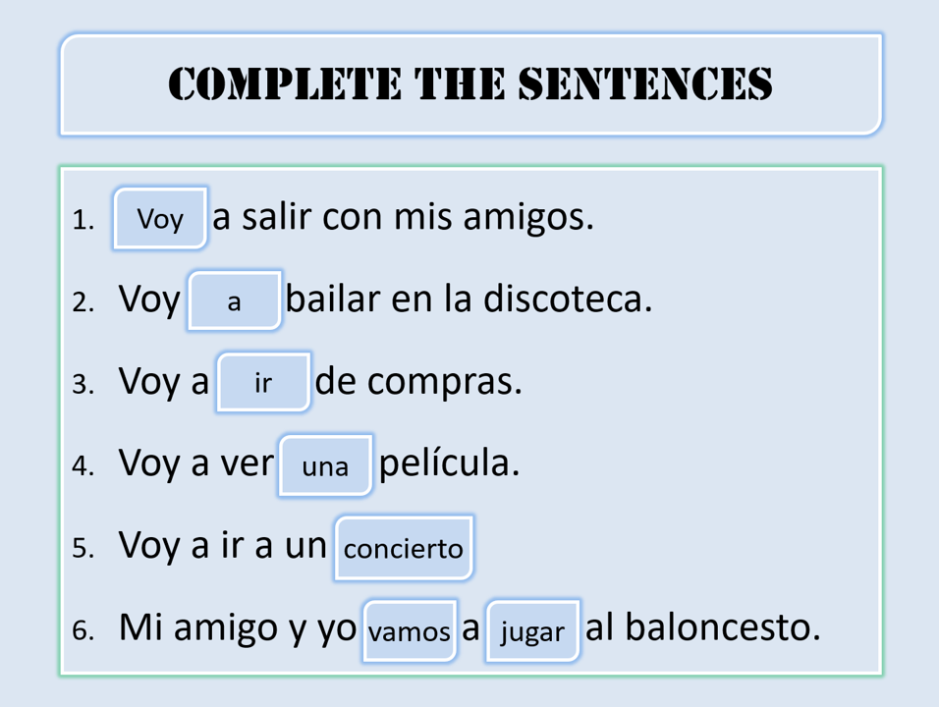Select the 'una' answer box in sentence 4
The width and height of the screenshot is (939, 707).
click(x=326, y=465)
